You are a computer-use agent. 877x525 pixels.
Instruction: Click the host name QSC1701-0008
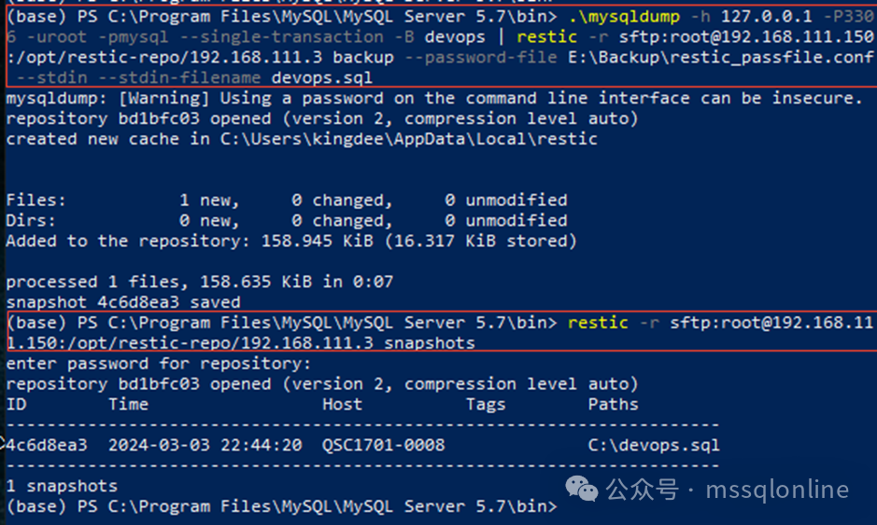(383, 446)
